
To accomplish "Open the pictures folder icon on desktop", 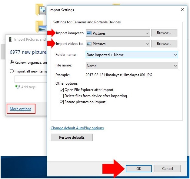I will 40,27.
